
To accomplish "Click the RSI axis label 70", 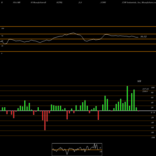I will pyautogui.click(x=2, y=36).
